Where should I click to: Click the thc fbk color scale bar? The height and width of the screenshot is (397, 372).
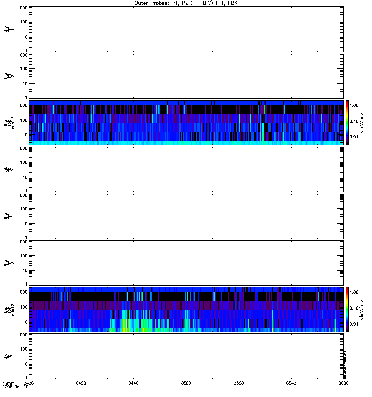click(x=347, y=309)
